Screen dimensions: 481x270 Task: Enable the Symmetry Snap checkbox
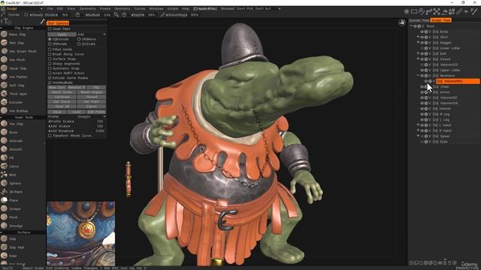(x=50, y=68)
